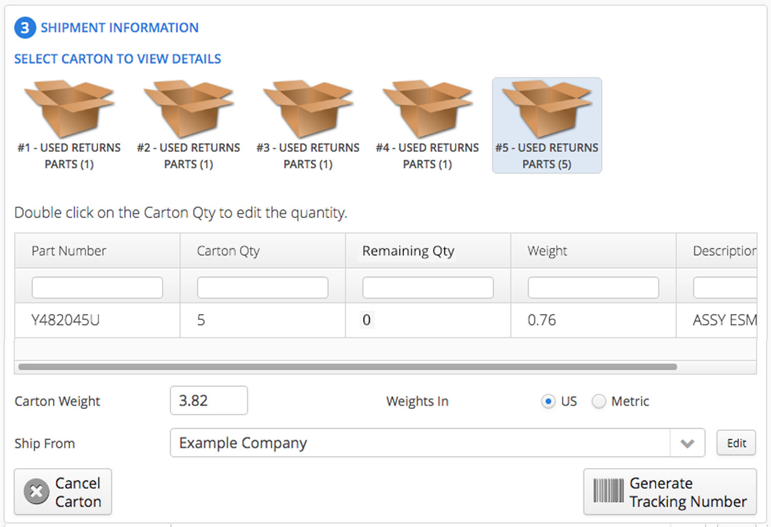Sort by Weight column header
Screen dimensions: 771x527
593,251
